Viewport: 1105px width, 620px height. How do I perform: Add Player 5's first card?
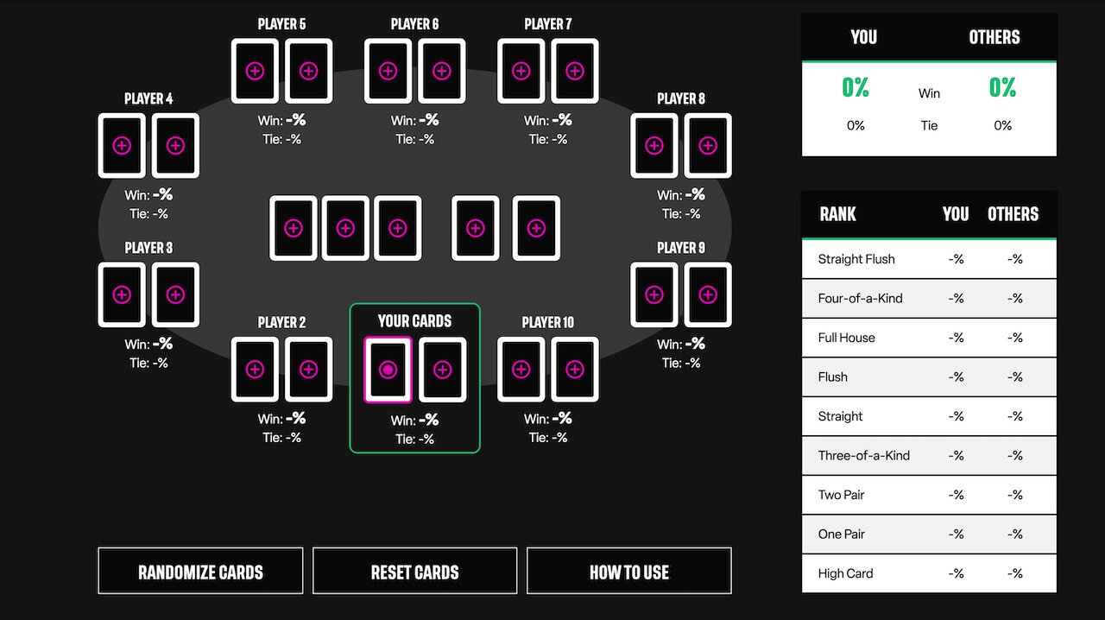(255, 71)
